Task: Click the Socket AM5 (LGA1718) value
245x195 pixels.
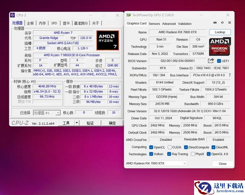Action: click(x=63, y=43)
